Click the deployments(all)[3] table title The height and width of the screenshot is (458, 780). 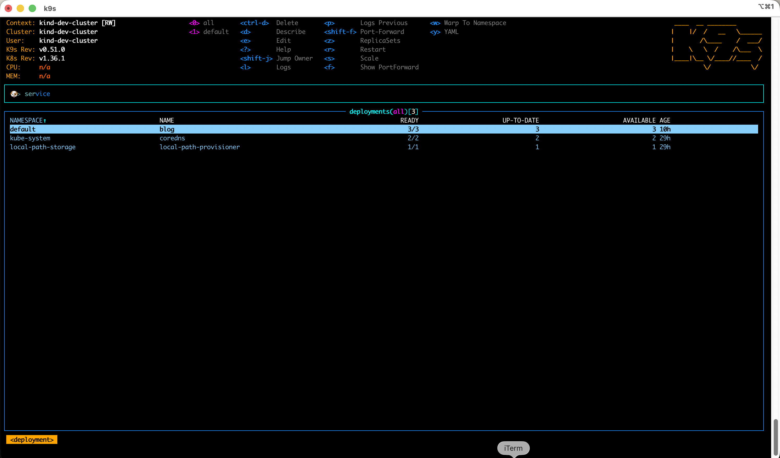pyautogui.click(x=384, y=111)
